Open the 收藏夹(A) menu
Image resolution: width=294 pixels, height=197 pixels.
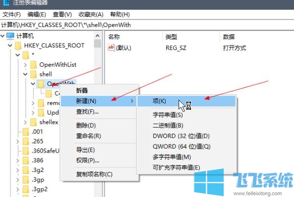pos(91,14)
